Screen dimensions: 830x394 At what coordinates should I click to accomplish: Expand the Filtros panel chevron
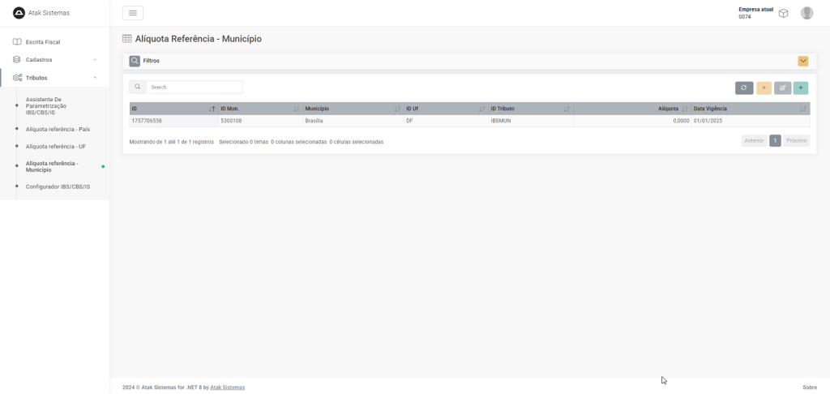[802, 61]
